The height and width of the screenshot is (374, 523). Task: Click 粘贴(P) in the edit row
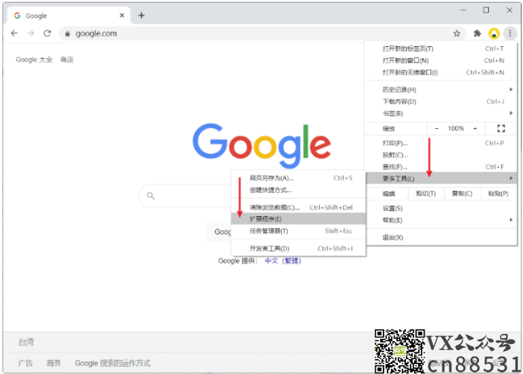tap(498, 194)
